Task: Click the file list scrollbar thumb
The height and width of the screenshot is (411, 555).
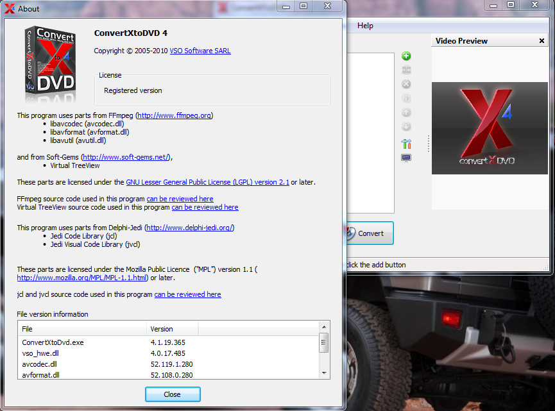Action: tap(323, 342)
